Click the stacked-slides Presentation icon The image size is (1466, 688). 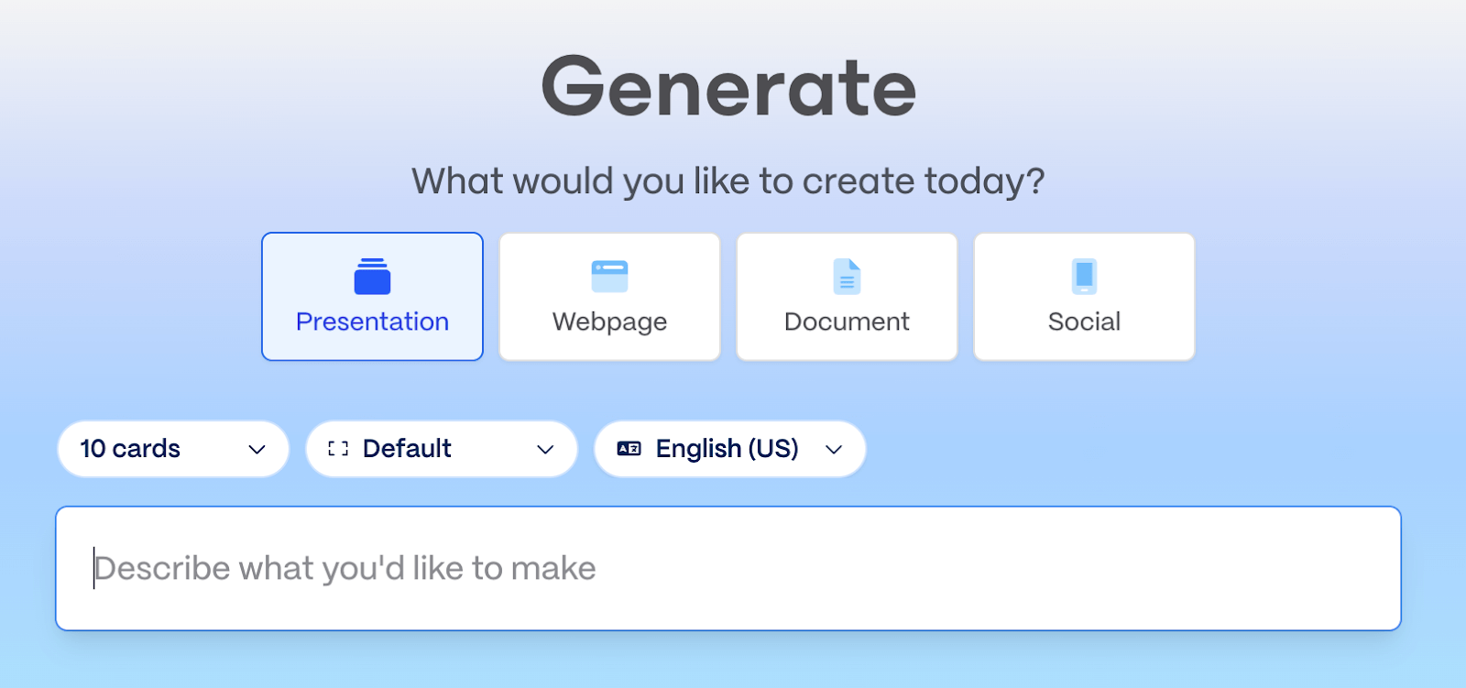pos(372,277)
